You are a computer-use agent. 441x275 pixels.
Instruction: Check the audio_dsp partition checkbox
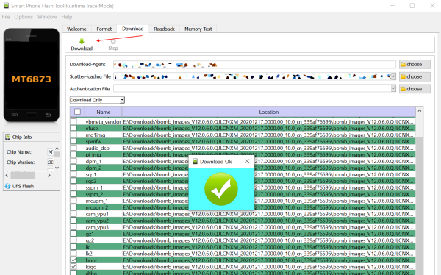[73, 148]
